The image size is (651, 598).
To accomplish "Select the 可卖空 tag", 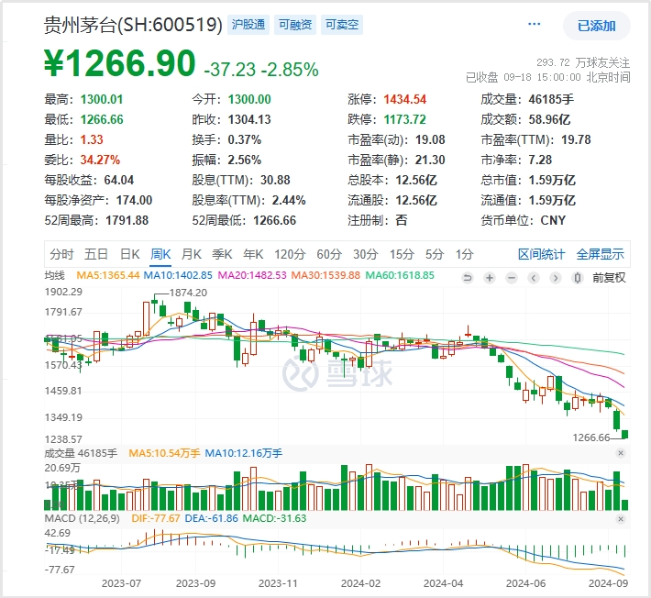I will (342, 25).
